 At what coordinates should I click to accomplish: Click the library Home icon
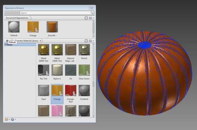7,41
